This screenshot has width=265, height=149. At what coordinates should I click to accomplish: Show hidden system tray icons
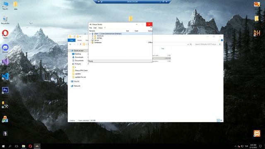236,146
